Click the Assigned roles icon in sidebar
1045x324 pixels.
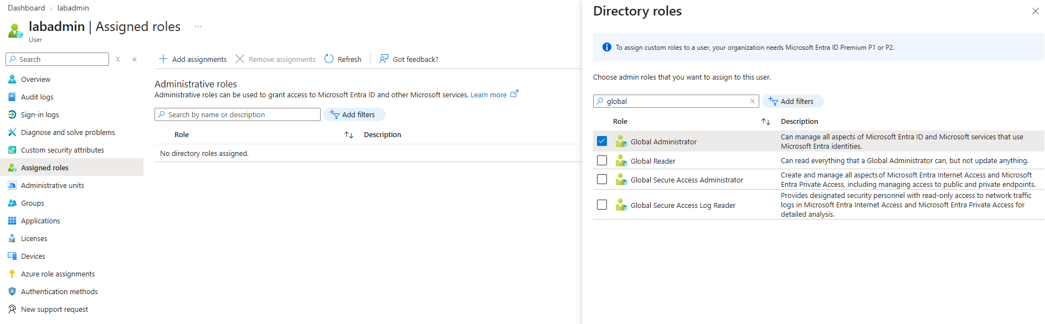(x=12, y=168)
